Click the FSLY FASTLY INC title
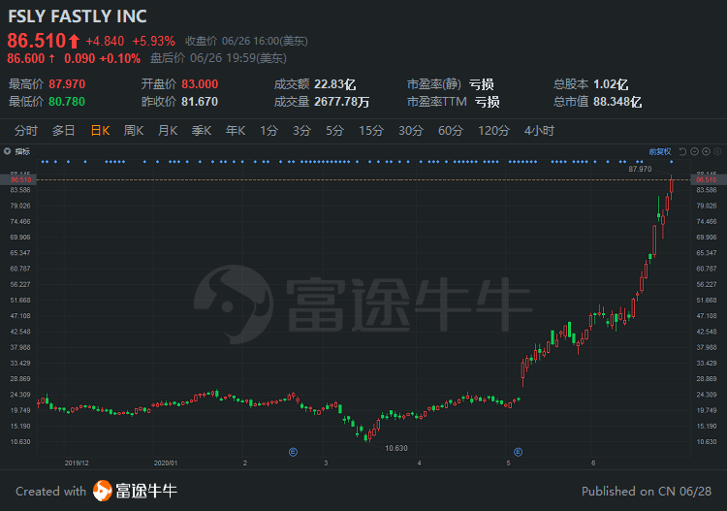Screen dimensions: 727x511 click(78, 16)
